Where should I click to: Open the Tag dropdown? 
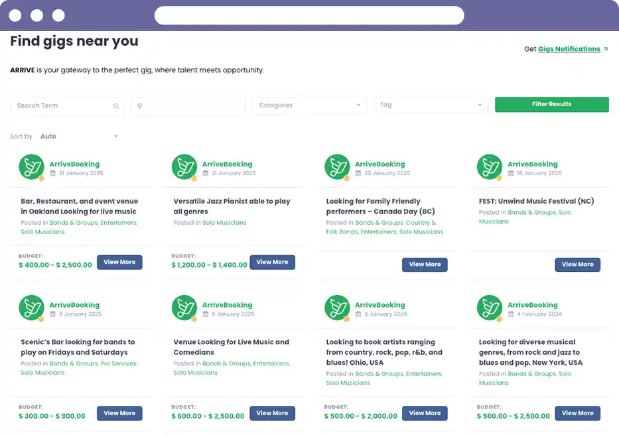click(x=431, y=105)
